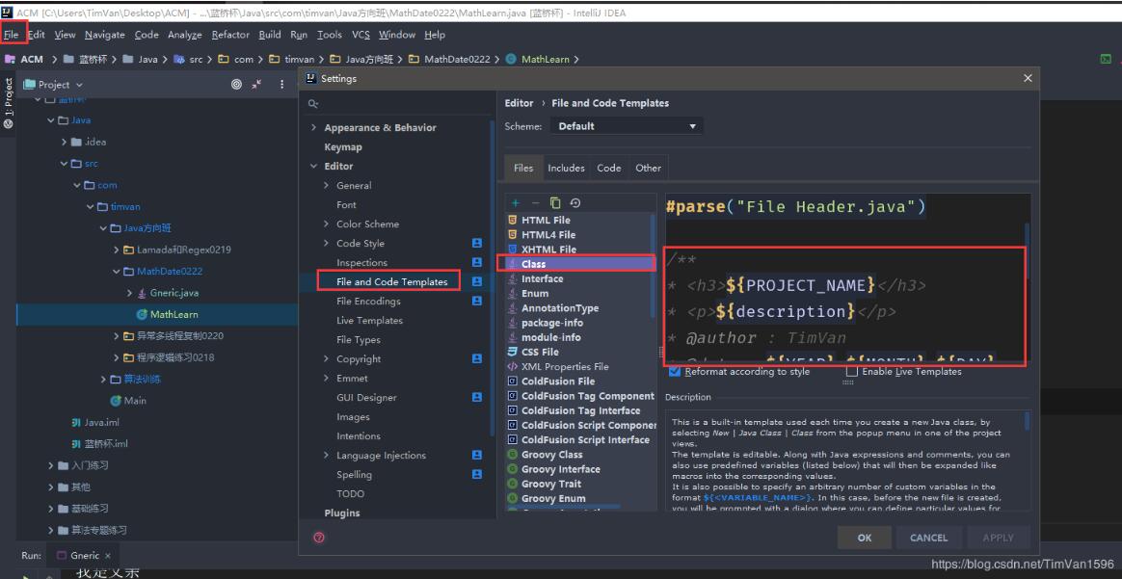Screen dimensions: 1122x579
Task: Click the collapse all icon in Project panel
Action: (257, 85)
